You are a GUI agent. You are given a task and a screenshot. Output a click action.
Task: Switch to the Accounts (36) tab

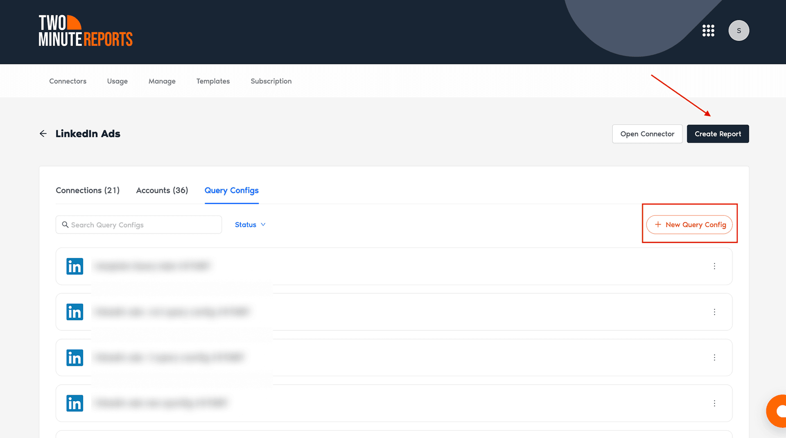tap(162, 190)
